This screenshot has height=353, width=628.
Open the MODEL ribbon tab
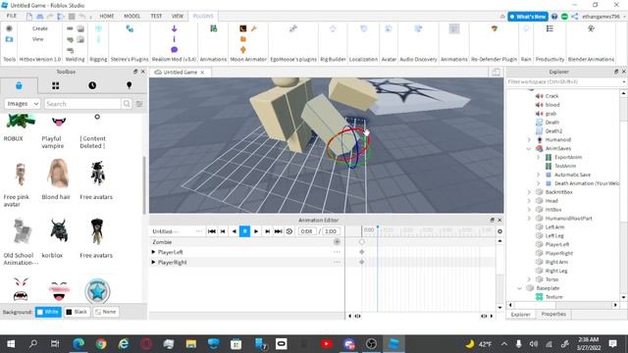pos(131,16)
